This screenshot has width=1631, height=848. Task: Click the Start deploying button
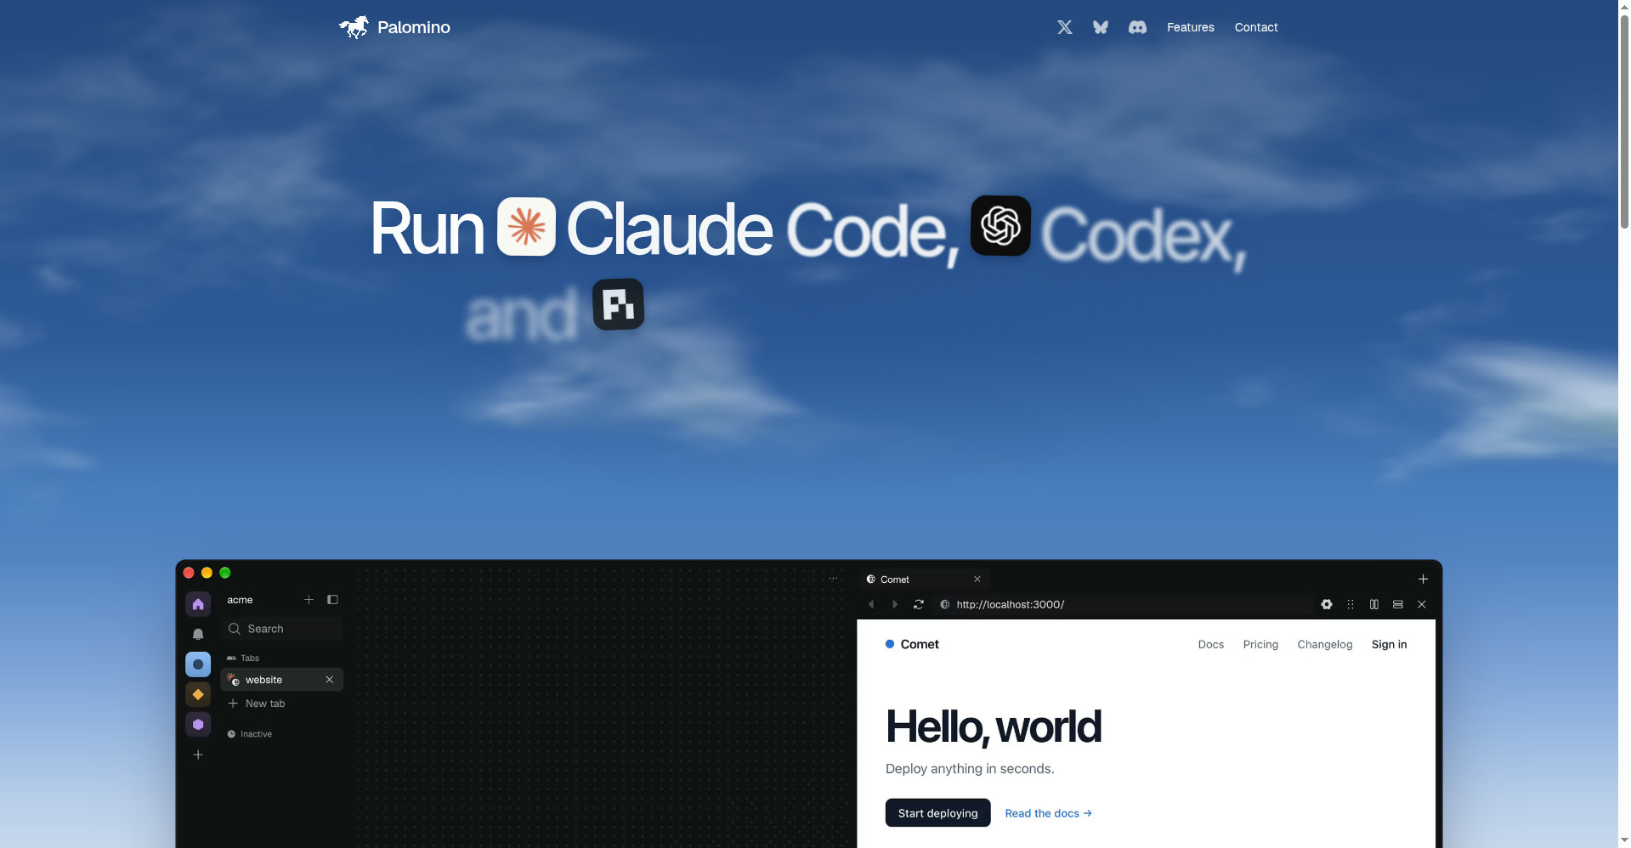pos(937,813)
